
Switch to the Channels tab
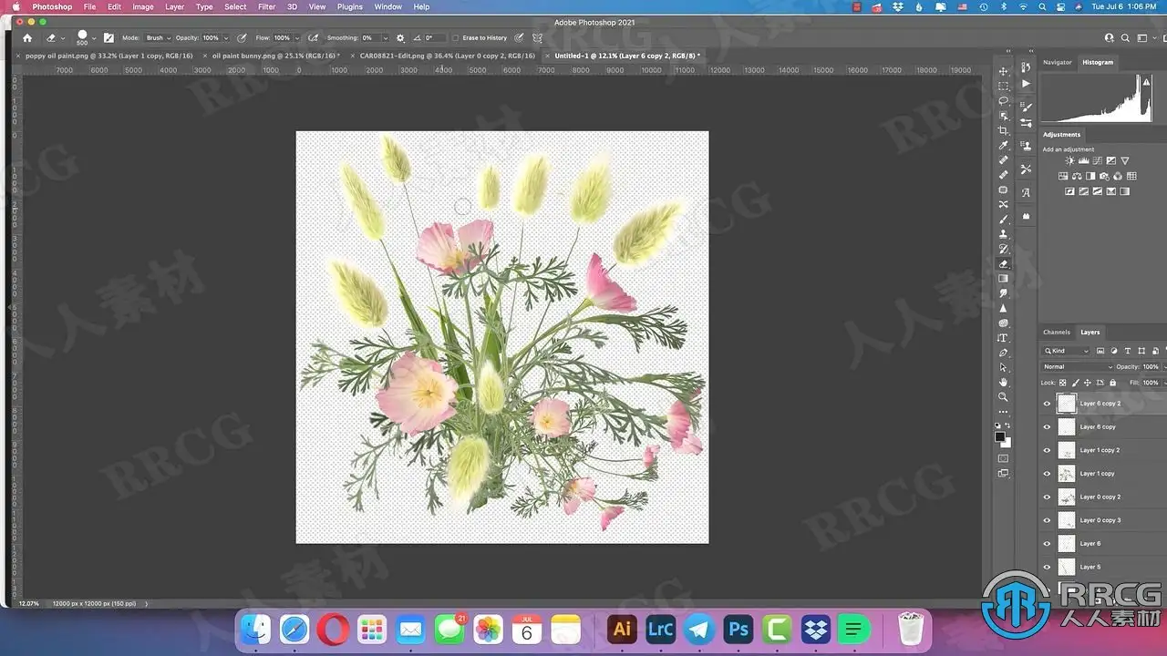[x=1057, y=332]
